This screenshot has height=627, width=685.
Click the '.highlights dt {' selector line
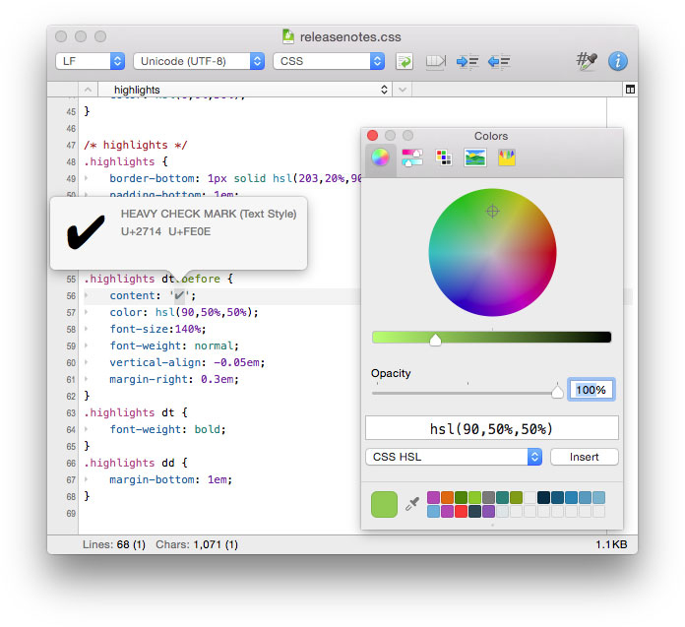(136, 412)
